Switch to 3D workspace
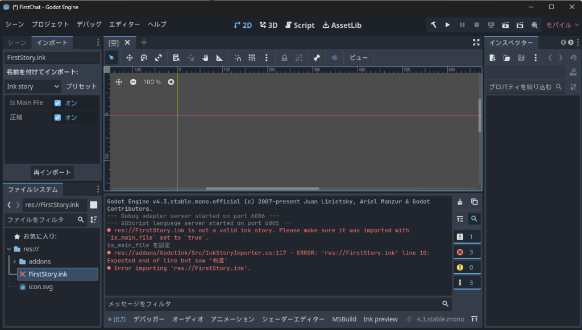 tap(269, 25)
